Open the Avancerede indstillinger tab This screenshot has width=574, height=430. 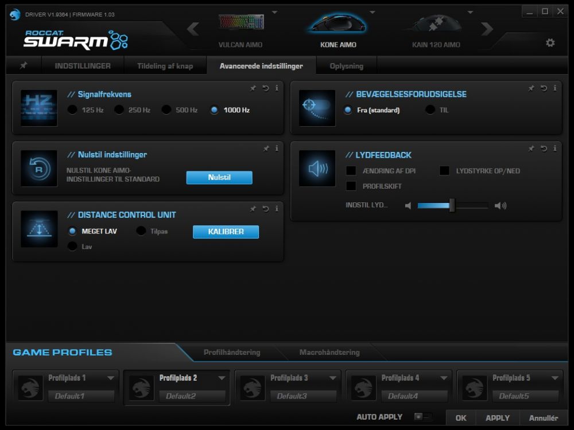click(261, 66)
